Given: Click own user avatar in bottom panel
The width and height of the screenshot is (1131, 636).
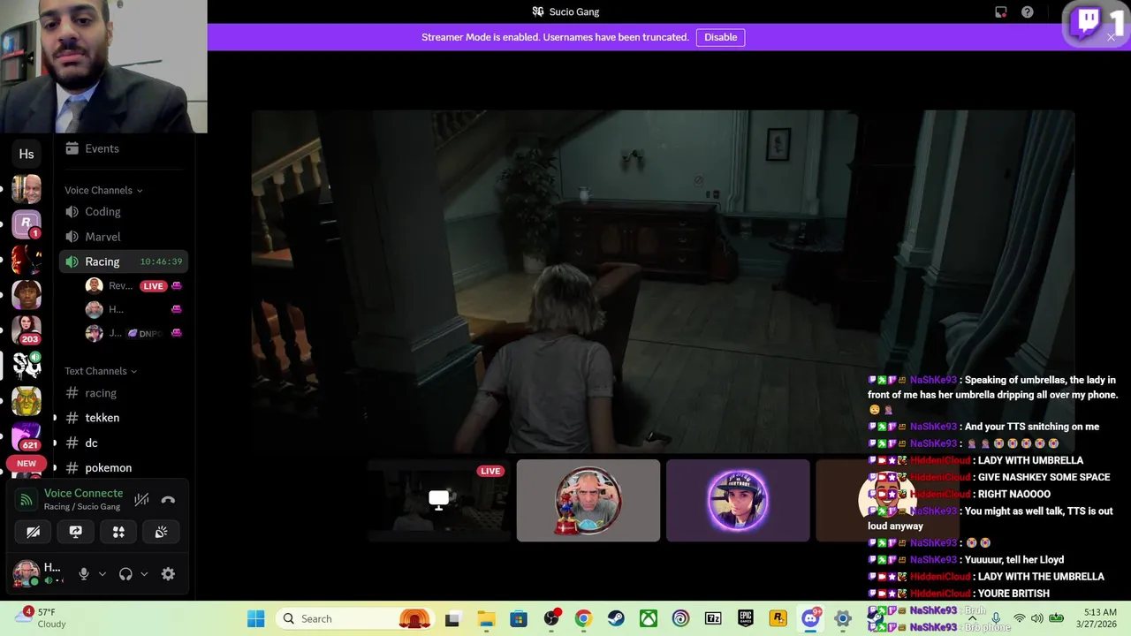Looking at the screenshot, I should pyautogui.click(x=26, y=573).
